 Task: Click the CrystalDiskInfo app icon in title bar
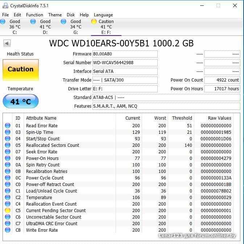click(5, 5)
